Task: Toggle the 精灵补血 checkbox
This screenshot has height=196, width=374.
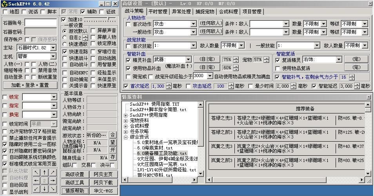Action: click(x=128, y=60)
